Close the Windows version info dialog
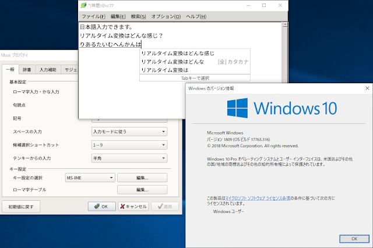The height and width of the screenshot is (248, 373). tap(367, 88)
